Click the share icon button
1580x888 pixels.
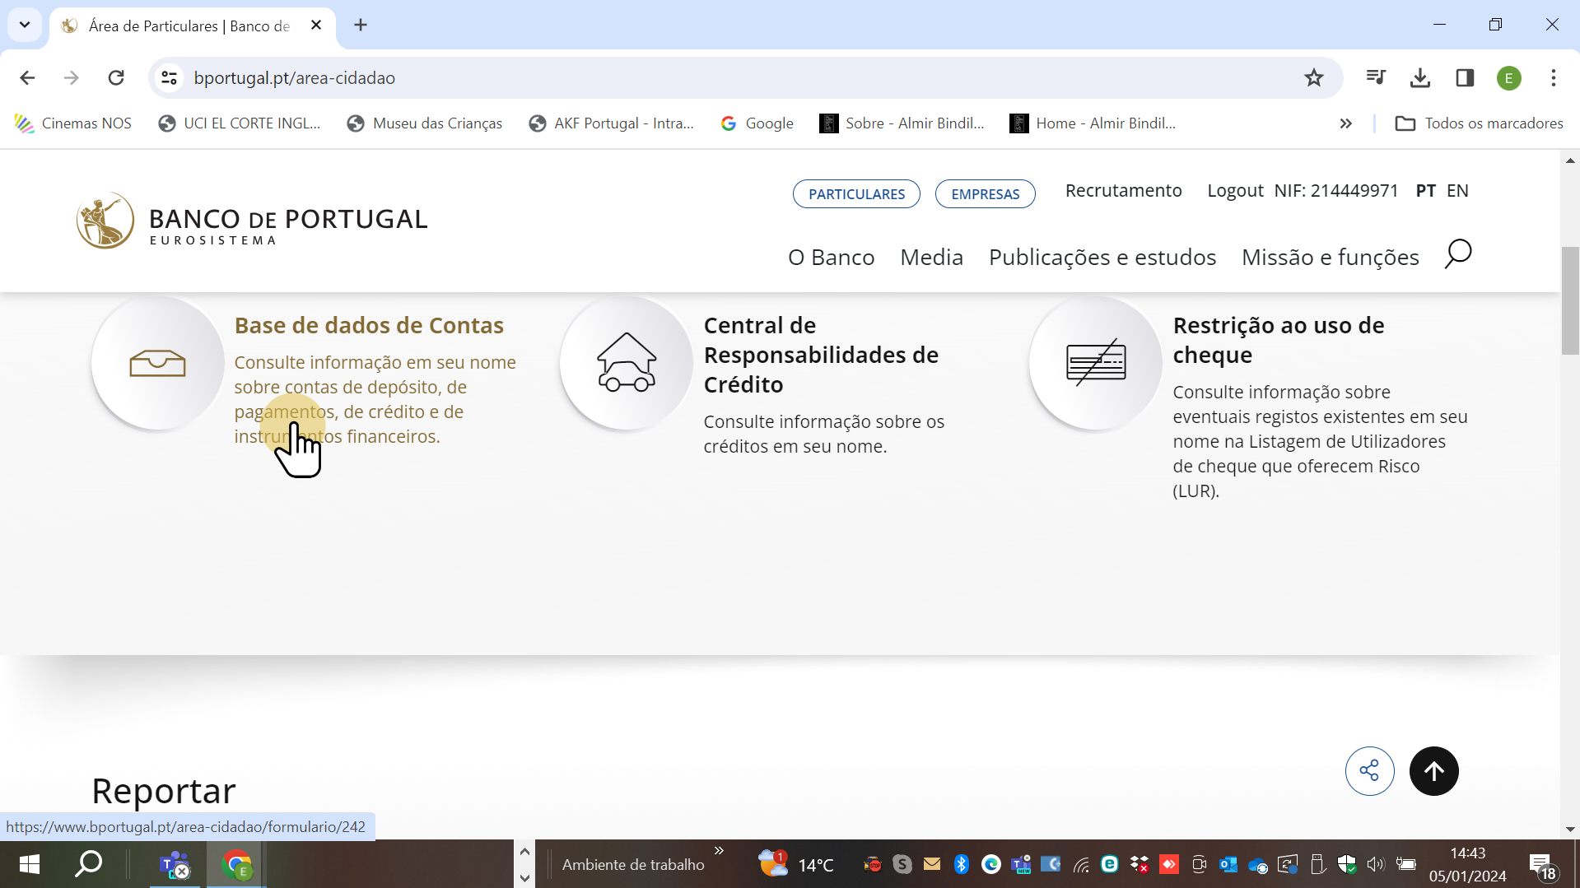1369,771
